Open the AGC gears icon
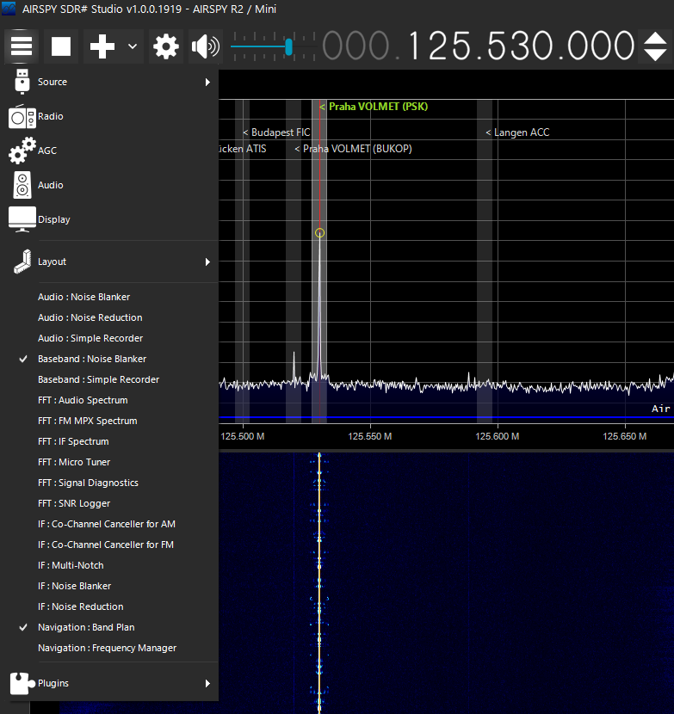Image resolution: width=674 pixels, height=714 pixels. point(22,151)
